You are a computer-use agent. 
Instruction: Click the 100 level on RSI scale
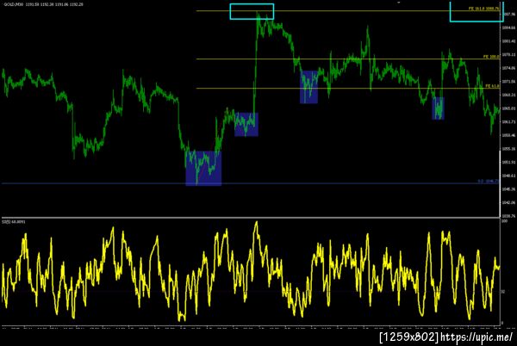click(x=504, y=221)
